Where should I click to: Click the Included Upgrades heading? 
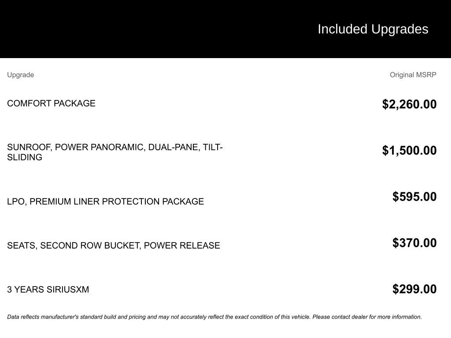373,29
